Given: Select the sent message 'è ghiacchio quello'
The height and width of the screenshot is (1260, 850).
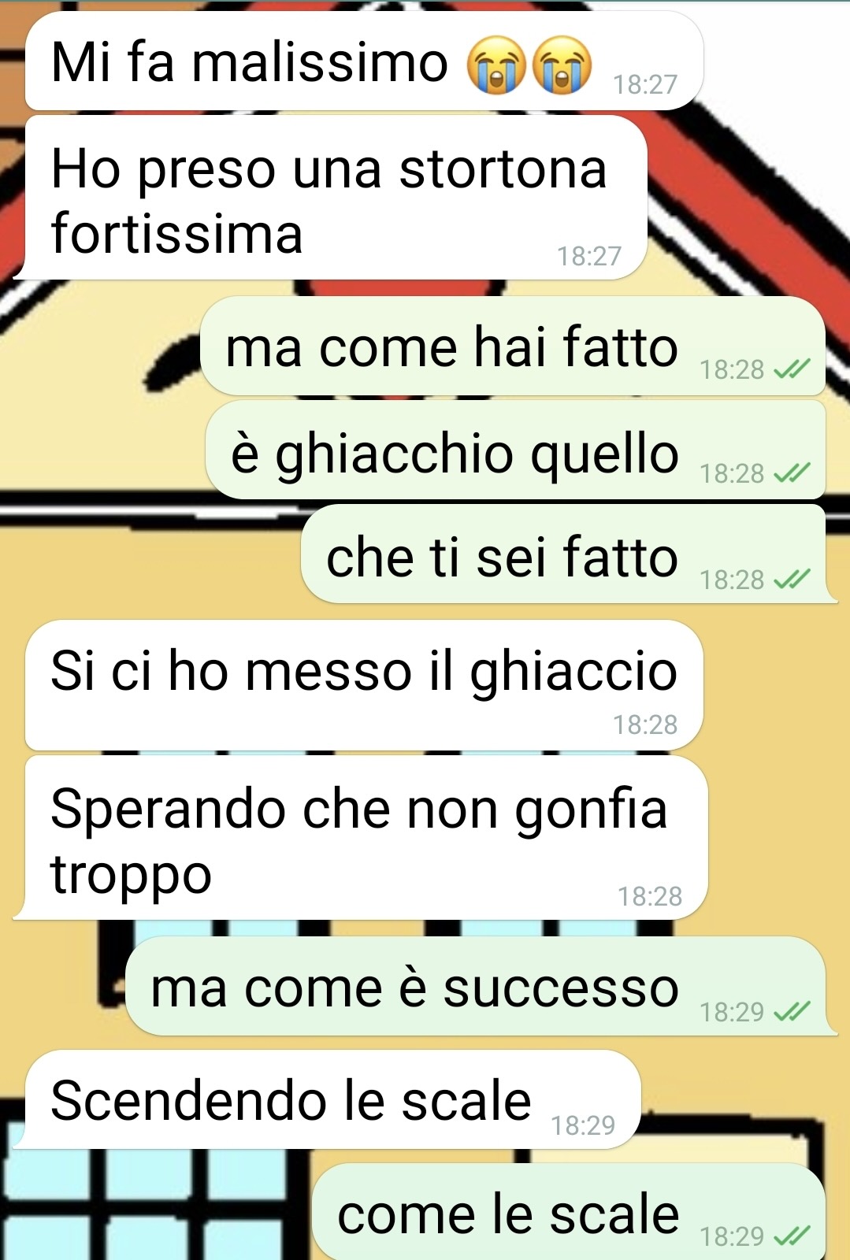Looking at the screenshot, I should coord(515,450).
